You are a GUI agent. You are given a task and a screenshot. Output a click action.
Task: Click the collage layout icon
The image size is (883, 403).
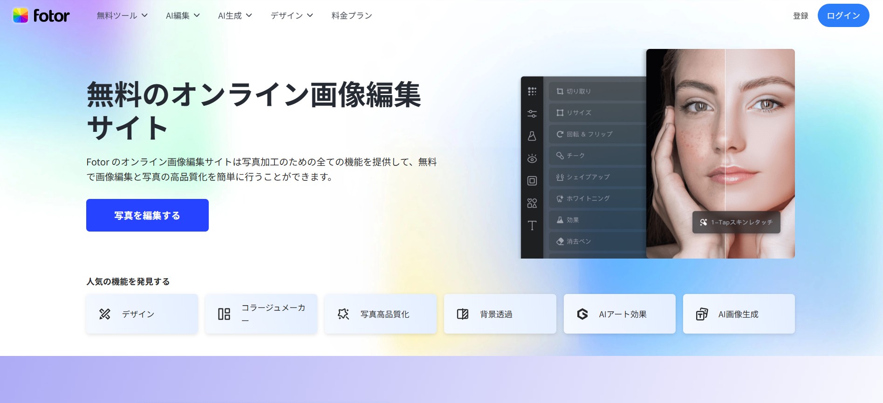(x=224, y=314)
